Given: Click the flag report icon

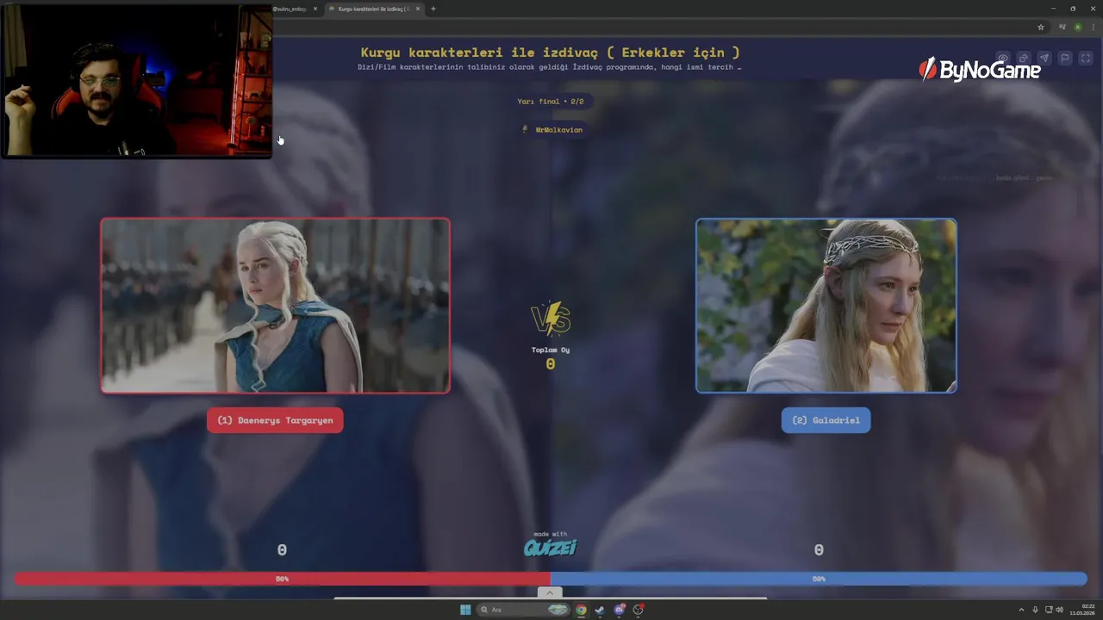Looking at the screenshot, I should pyautogui.click(x=1065, y=59).
